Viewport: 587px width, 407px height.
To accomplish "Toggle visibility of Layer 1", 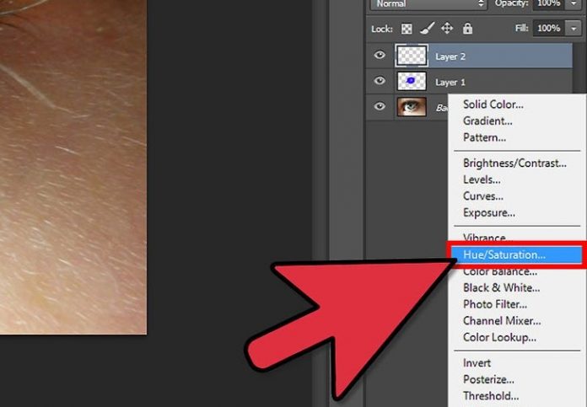I will click(x=380, y=82).
